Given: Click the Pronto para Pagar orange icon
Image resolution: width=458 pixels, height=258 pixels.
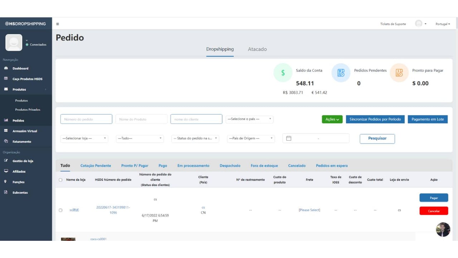Looking at the screenshot, I should (x=399, y=73).
